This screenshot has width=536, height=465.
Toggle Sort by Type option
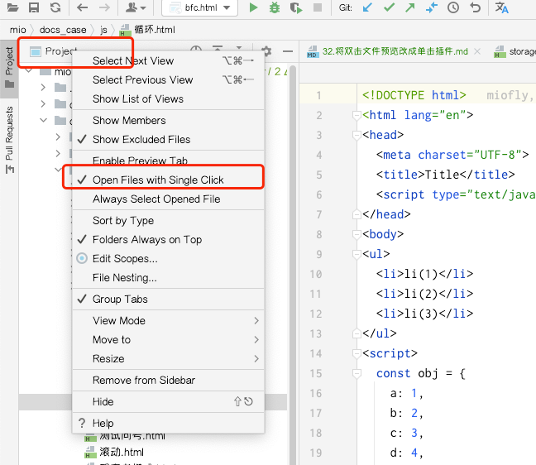(168, 221)
